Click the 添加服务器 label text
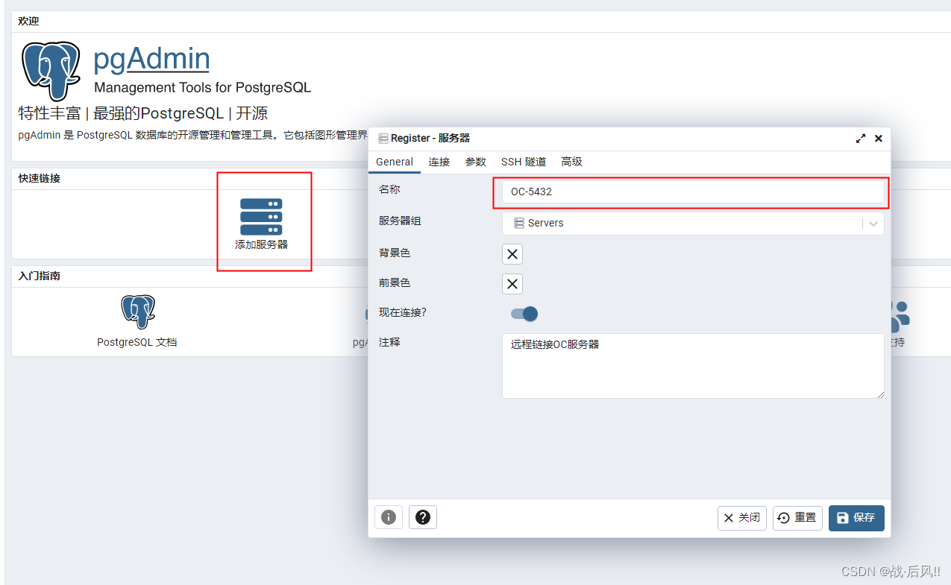951x585 pixels. (261, 244)
